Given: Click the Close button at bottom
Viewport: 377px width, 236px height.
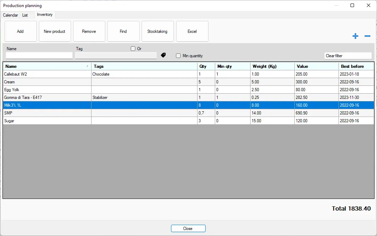Looking at the screenshot, I should [x=188, y=228].
